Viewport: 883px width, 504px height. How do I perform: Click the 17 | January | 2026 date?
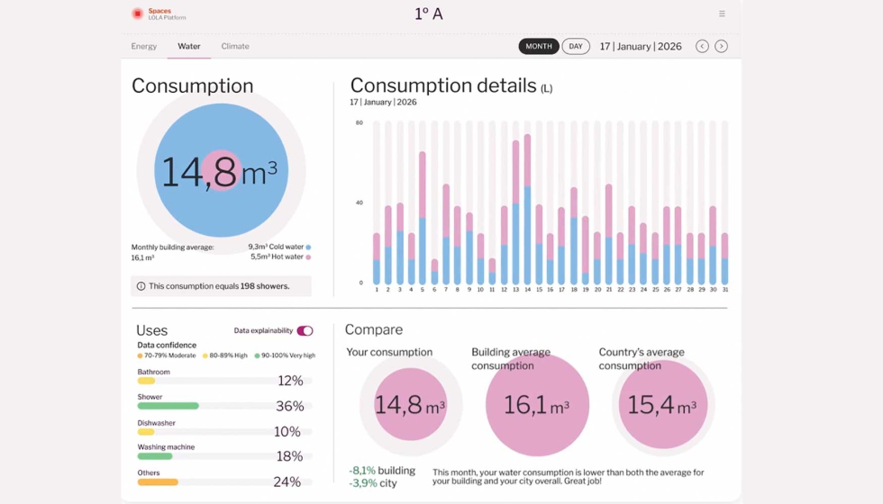tap(641, 46)
